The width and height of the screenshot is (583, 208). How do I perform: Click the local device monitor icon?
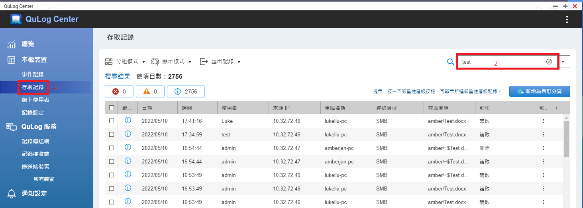pyautogui.click(x=12, y=60)
